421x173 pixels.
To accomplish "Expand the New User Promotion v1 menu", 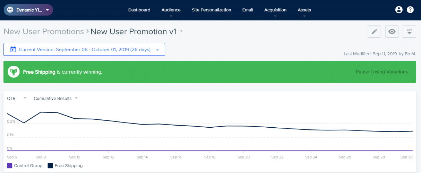I will [181, 31].
